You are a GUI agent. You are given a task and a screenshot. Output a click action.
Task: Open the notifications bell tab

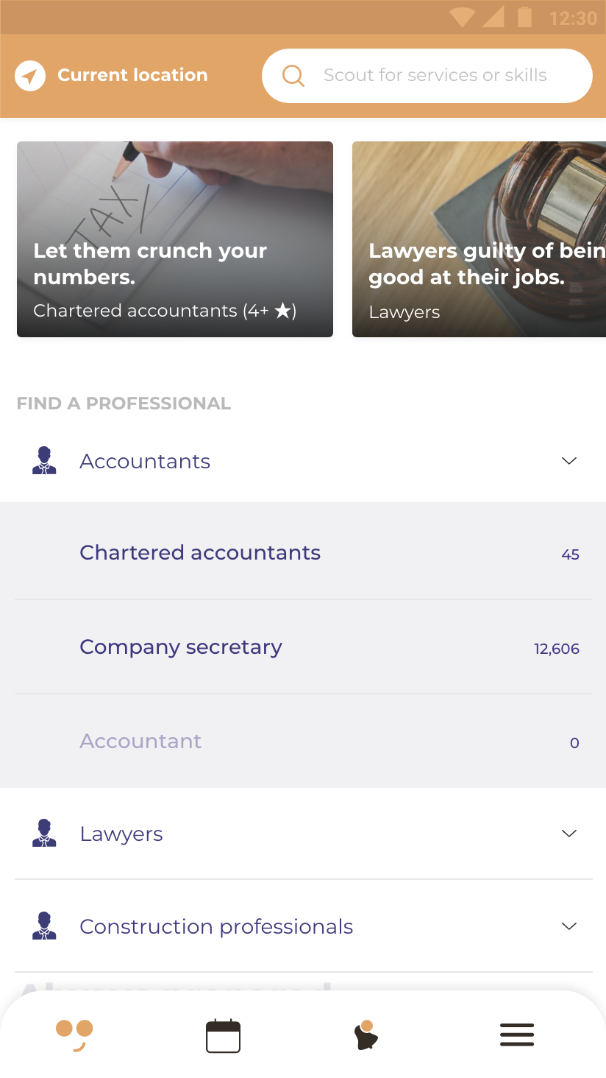[x=366, y=1035]
